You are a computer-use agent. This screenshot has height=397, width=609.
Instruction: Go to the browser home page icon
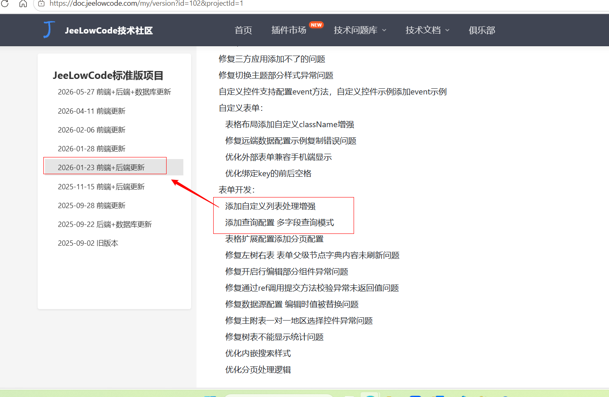(x=23, y=4)
